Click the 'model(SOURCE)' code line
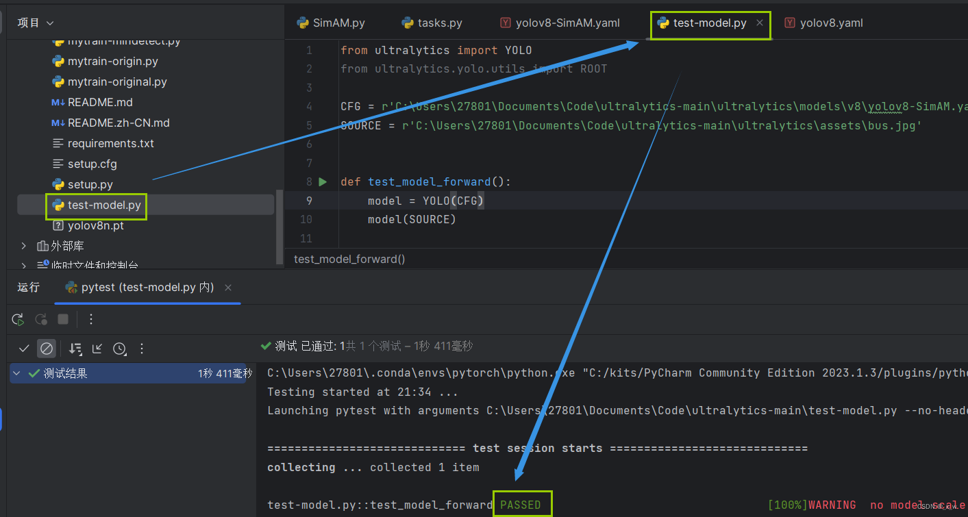Screen dimensions: 968x517 pos(412,219)
